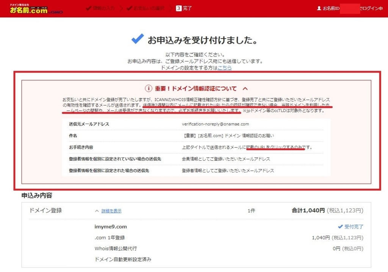This screenshot has width=388, height=272.
Task: Select the domain name imyme9.com
Action: point(111,227)
